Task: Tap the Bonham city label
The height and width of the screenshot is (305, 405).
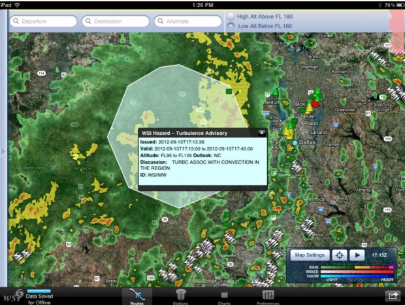Action: [x=340, y=71]
